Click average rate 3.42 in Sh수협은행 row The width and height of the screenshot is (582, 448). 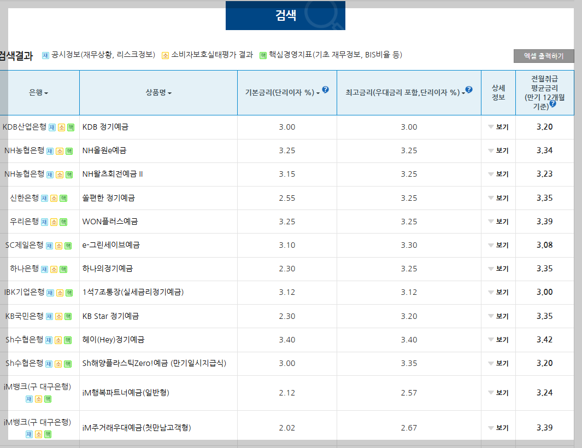tap(544, 340)
